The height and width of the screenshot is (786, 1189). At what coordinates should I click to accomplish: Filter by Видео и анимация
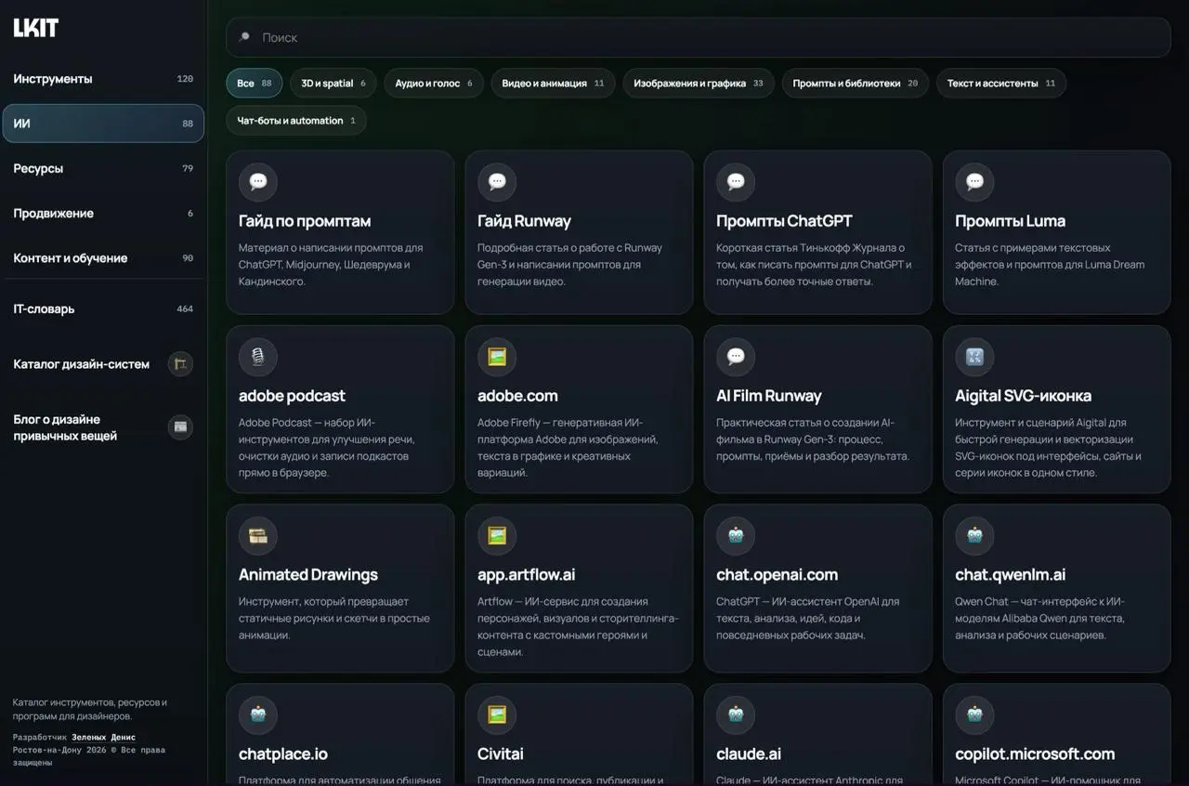[x=553, y=83]
